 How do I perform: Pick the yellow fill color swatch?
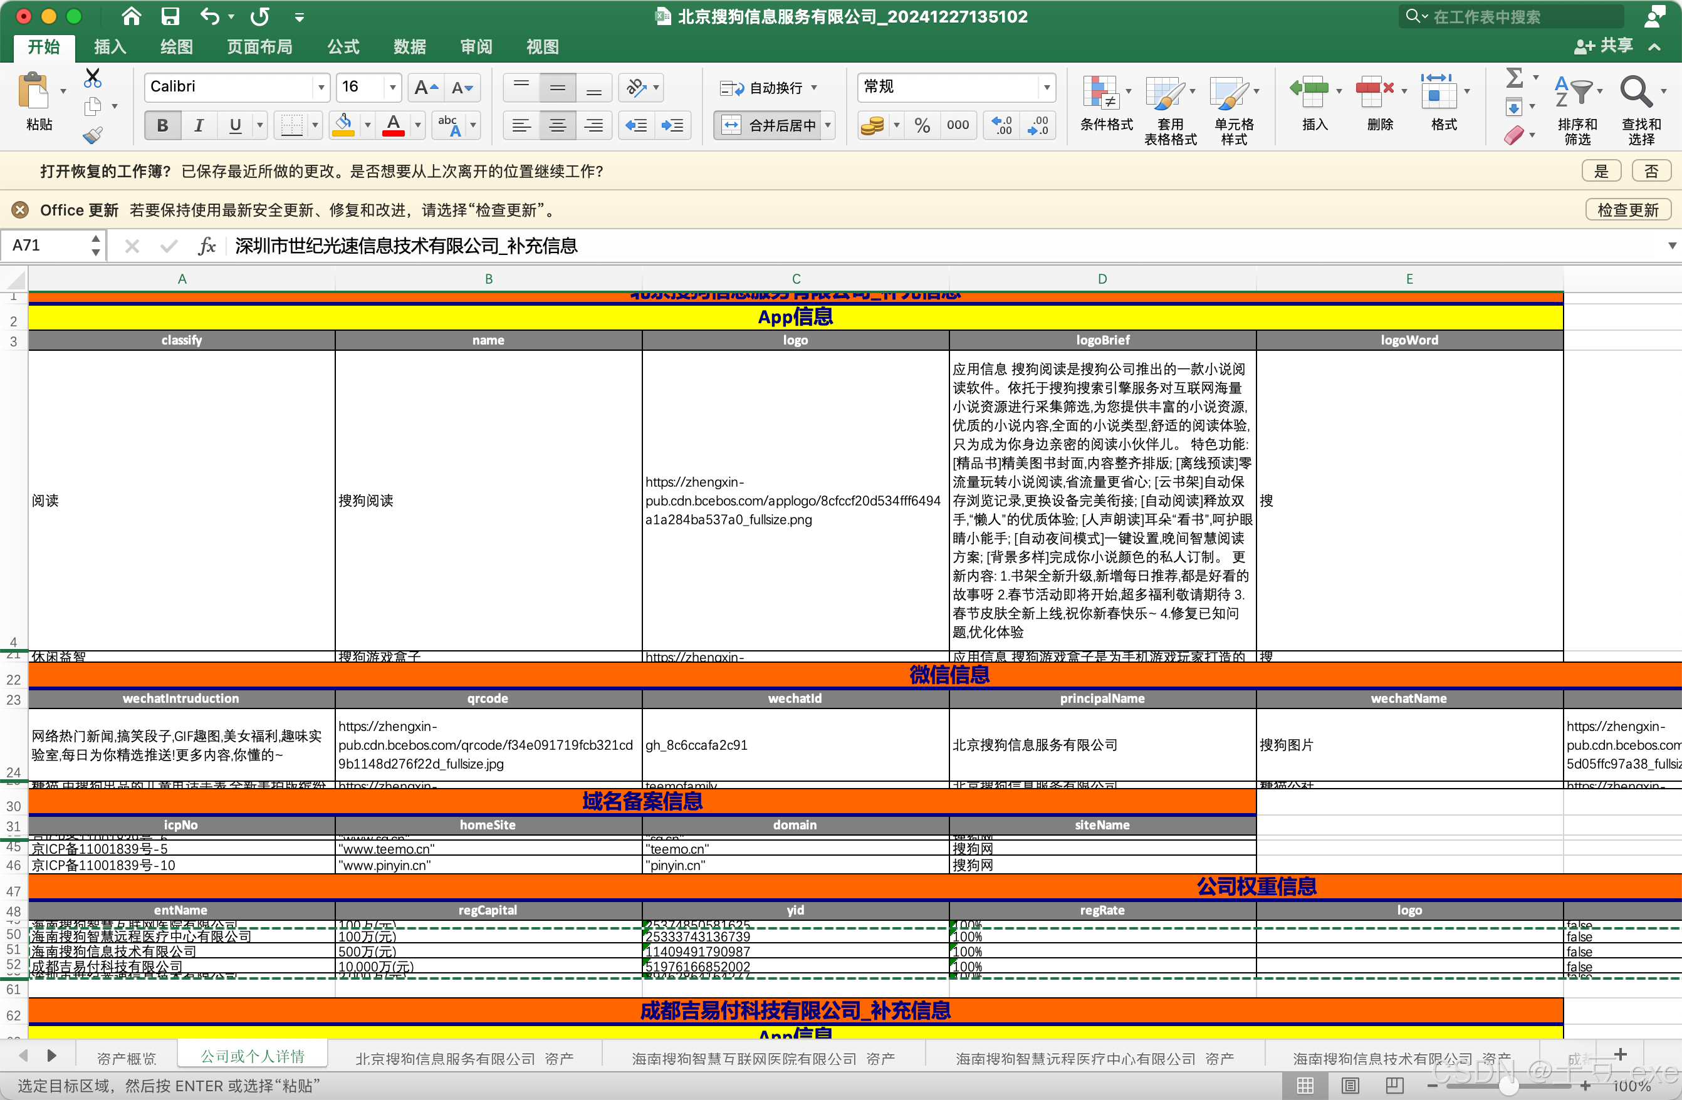[x=343, y=126]
